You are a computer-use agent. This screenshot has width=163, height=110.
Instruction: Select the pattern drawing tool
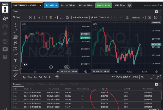point(15,43)
